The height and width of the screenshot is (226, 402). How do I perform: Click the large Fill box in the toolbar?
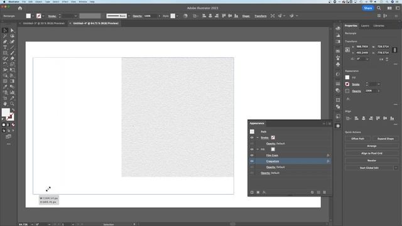[6, 112]
